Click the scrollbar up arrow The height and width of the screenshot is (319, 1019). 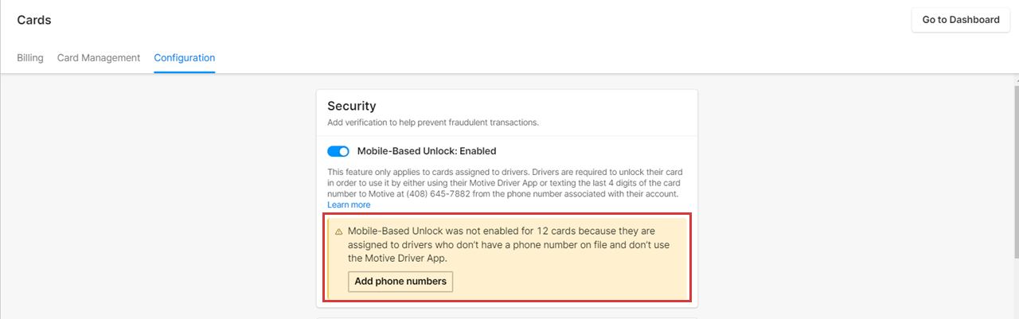pyautogui.click(x=1013, y=80)
